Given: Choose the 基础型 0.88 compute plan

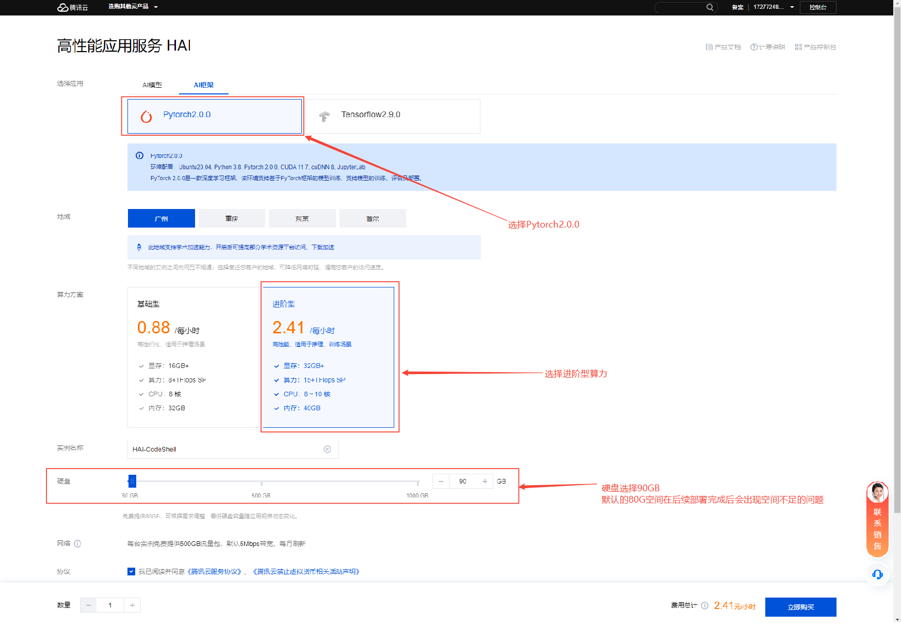Looking at the screenshot, I should [193, 357].
